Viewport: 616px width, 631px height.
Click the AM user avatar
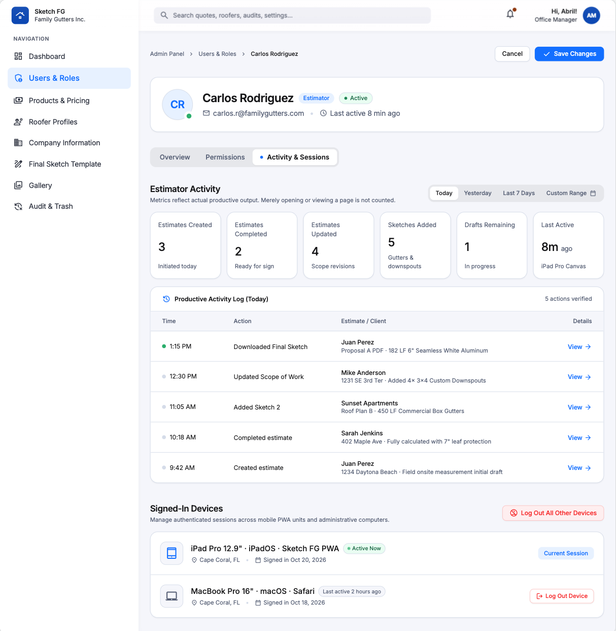[x=592, y=15]
